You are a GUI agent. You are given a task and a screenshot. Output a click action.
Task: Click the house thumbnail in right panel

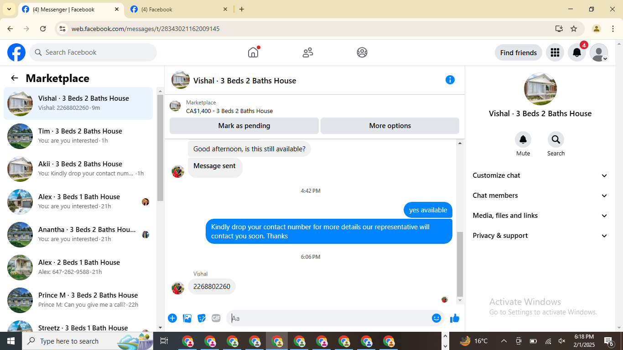[x=540, y=89]
